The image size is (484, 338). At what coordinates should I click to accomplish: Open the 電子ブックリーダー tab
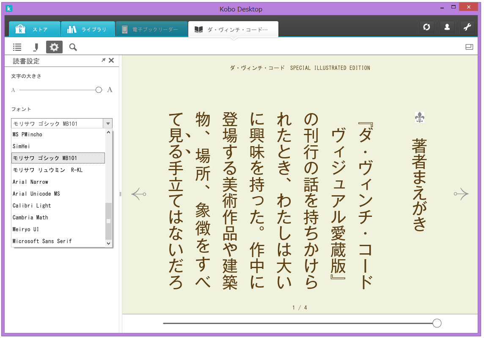pos(151,29)
